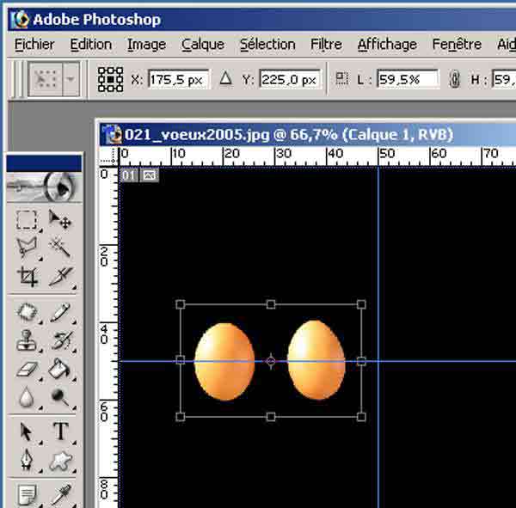Select the Pen tool

(27, 459)
